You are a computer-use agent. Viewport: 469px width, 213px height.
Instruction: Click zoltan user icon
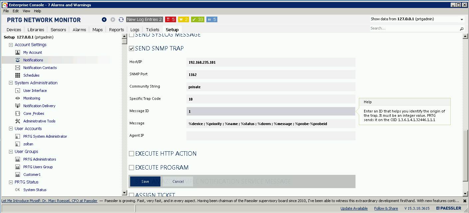coord(18,144)
